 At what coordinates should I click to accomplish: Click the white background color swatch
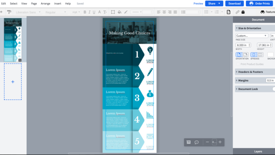pos(270,55)
